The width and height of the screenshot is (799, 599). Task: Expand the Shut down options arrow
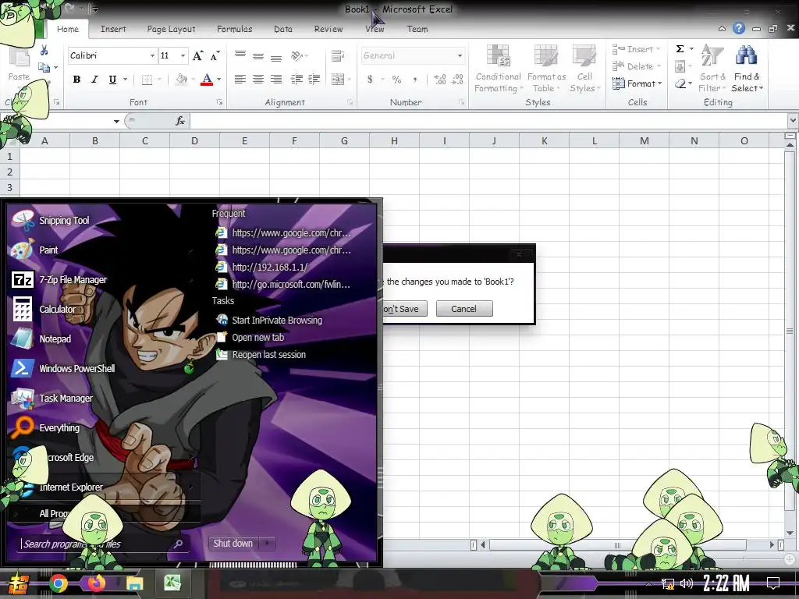268,544
